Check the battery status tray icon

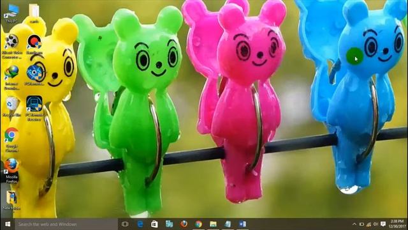(x=361, y=224)
